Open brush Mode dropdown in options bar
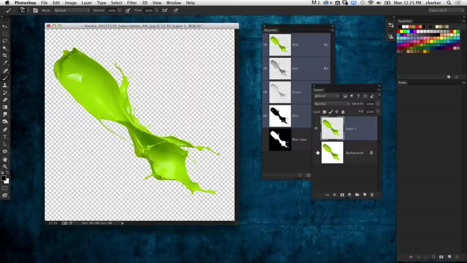Viewport: 467px width, 263px height. click(72, 11)
